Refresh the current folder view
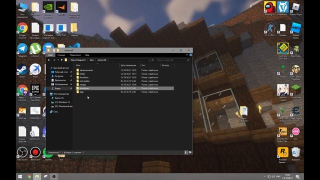Viewport: 320px width, 180px height. tap(152, 60)
